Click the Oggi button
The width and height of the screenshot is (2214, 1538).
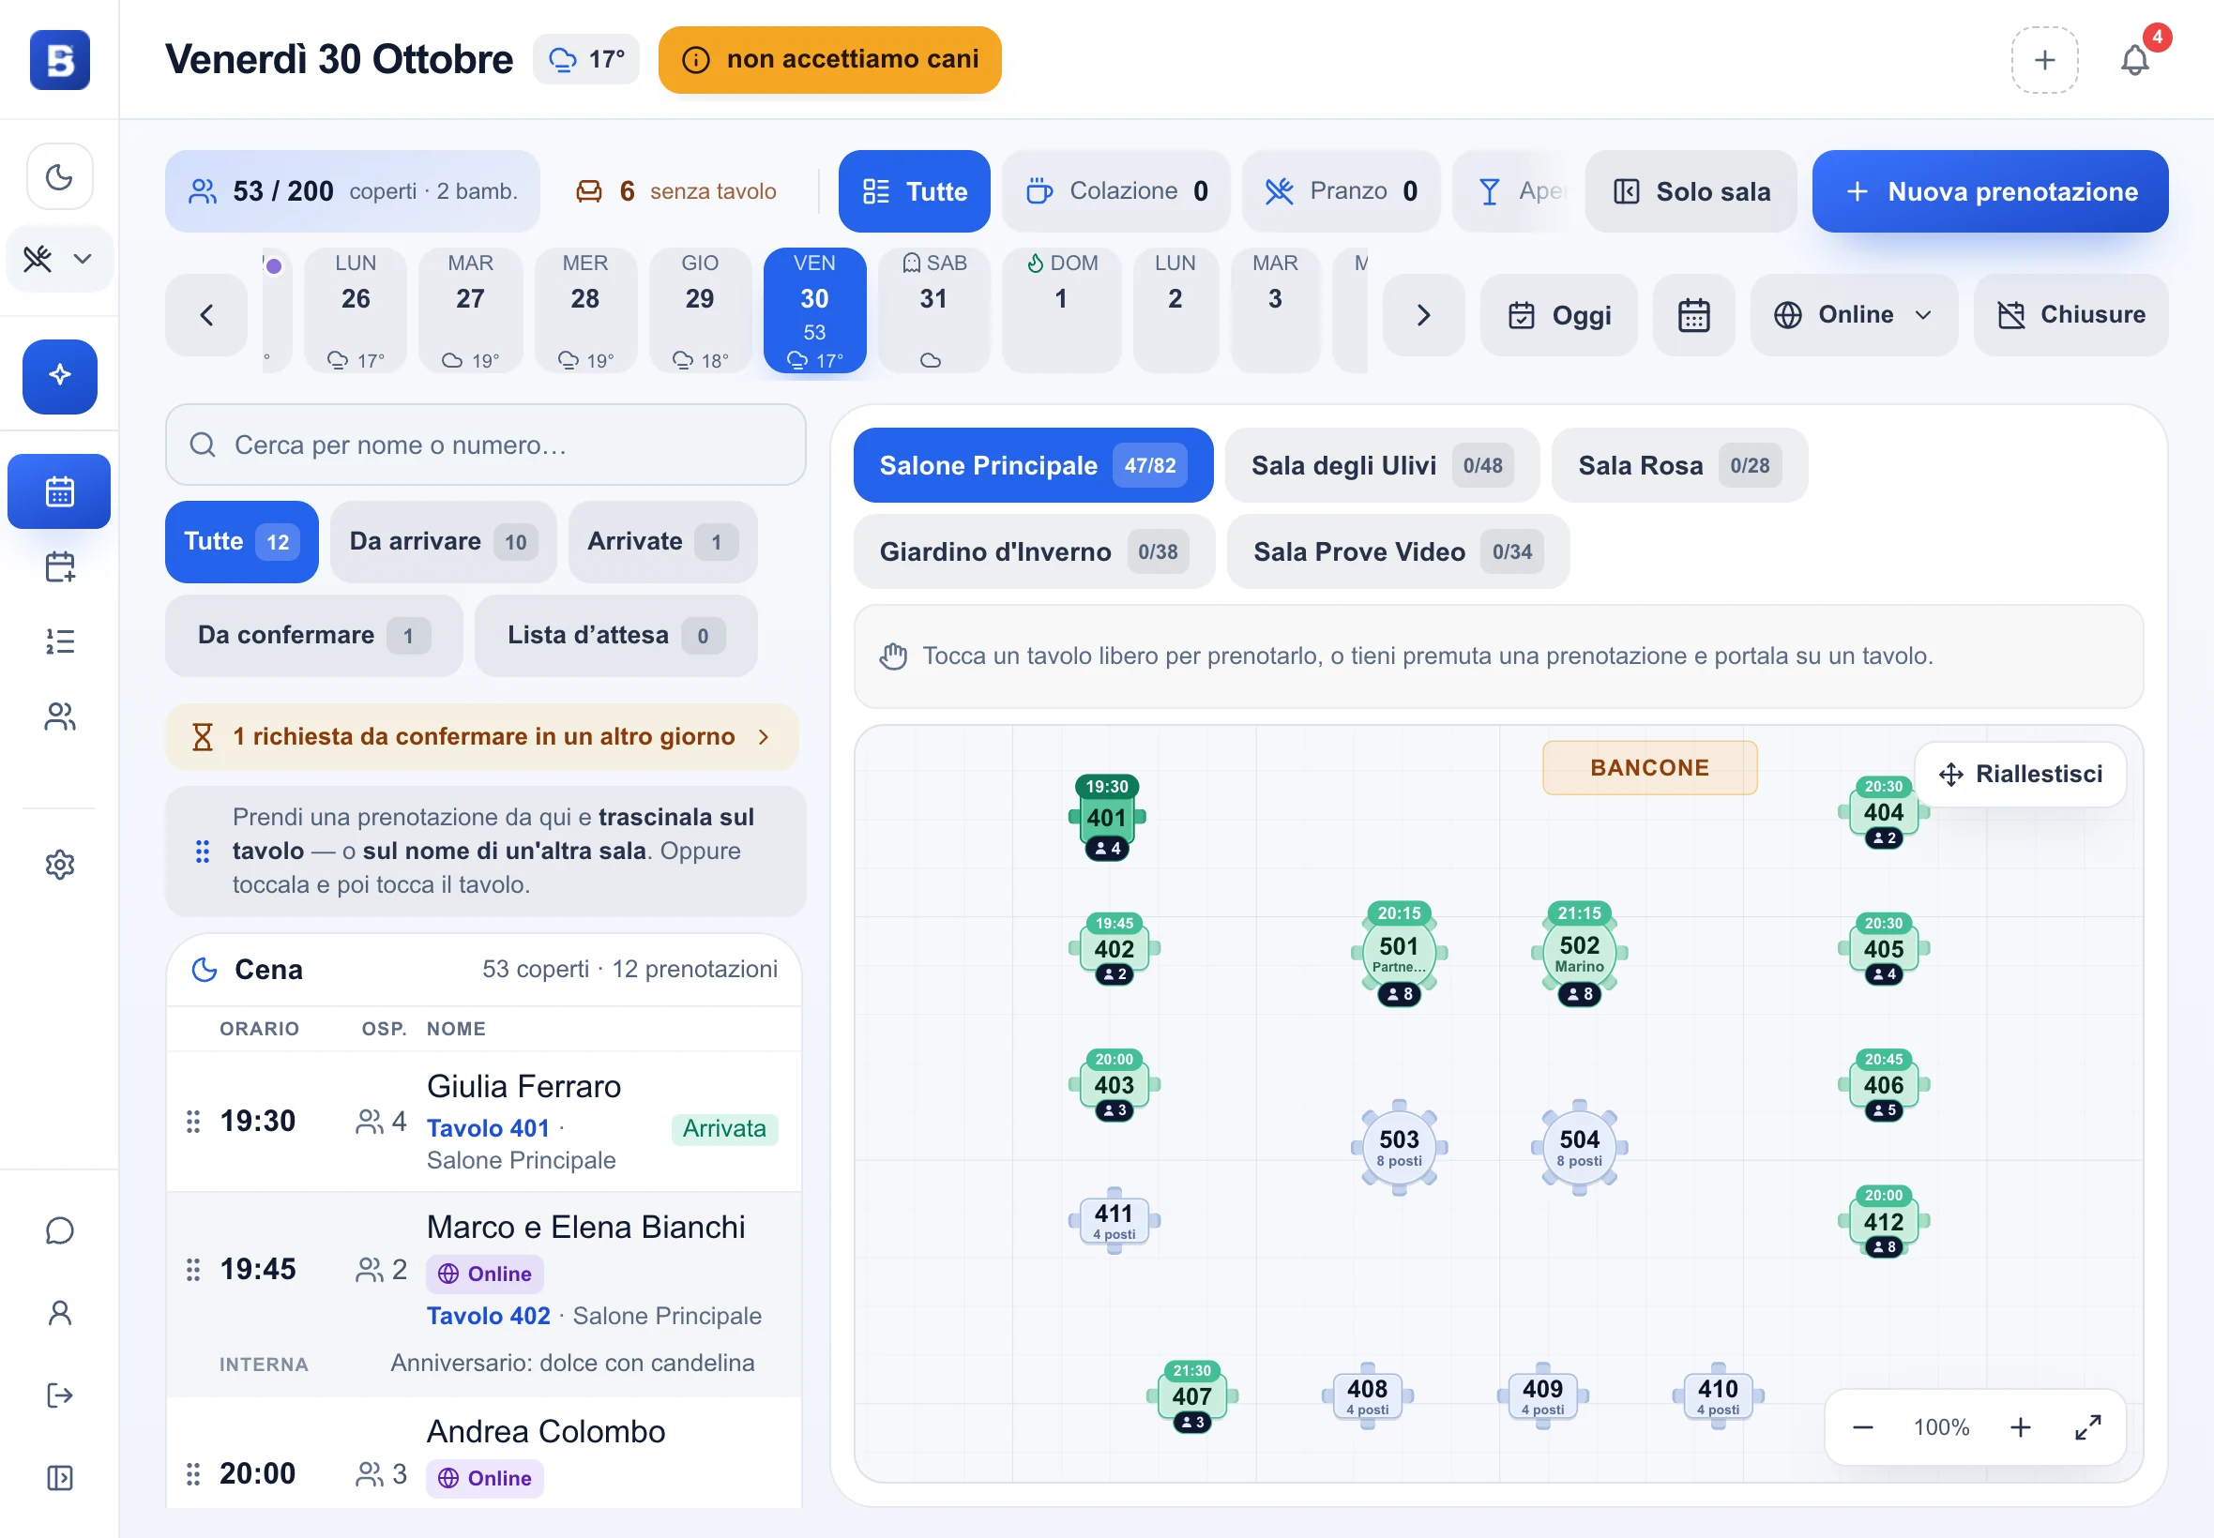coord(1558,315)
